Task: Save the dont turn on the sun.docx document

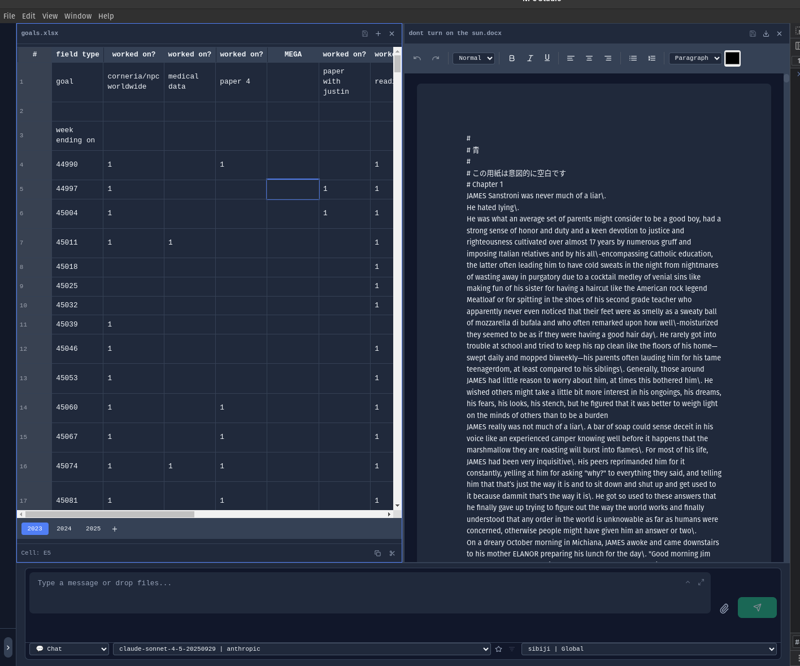Action: pyautogui.click(x=752, y=33)
